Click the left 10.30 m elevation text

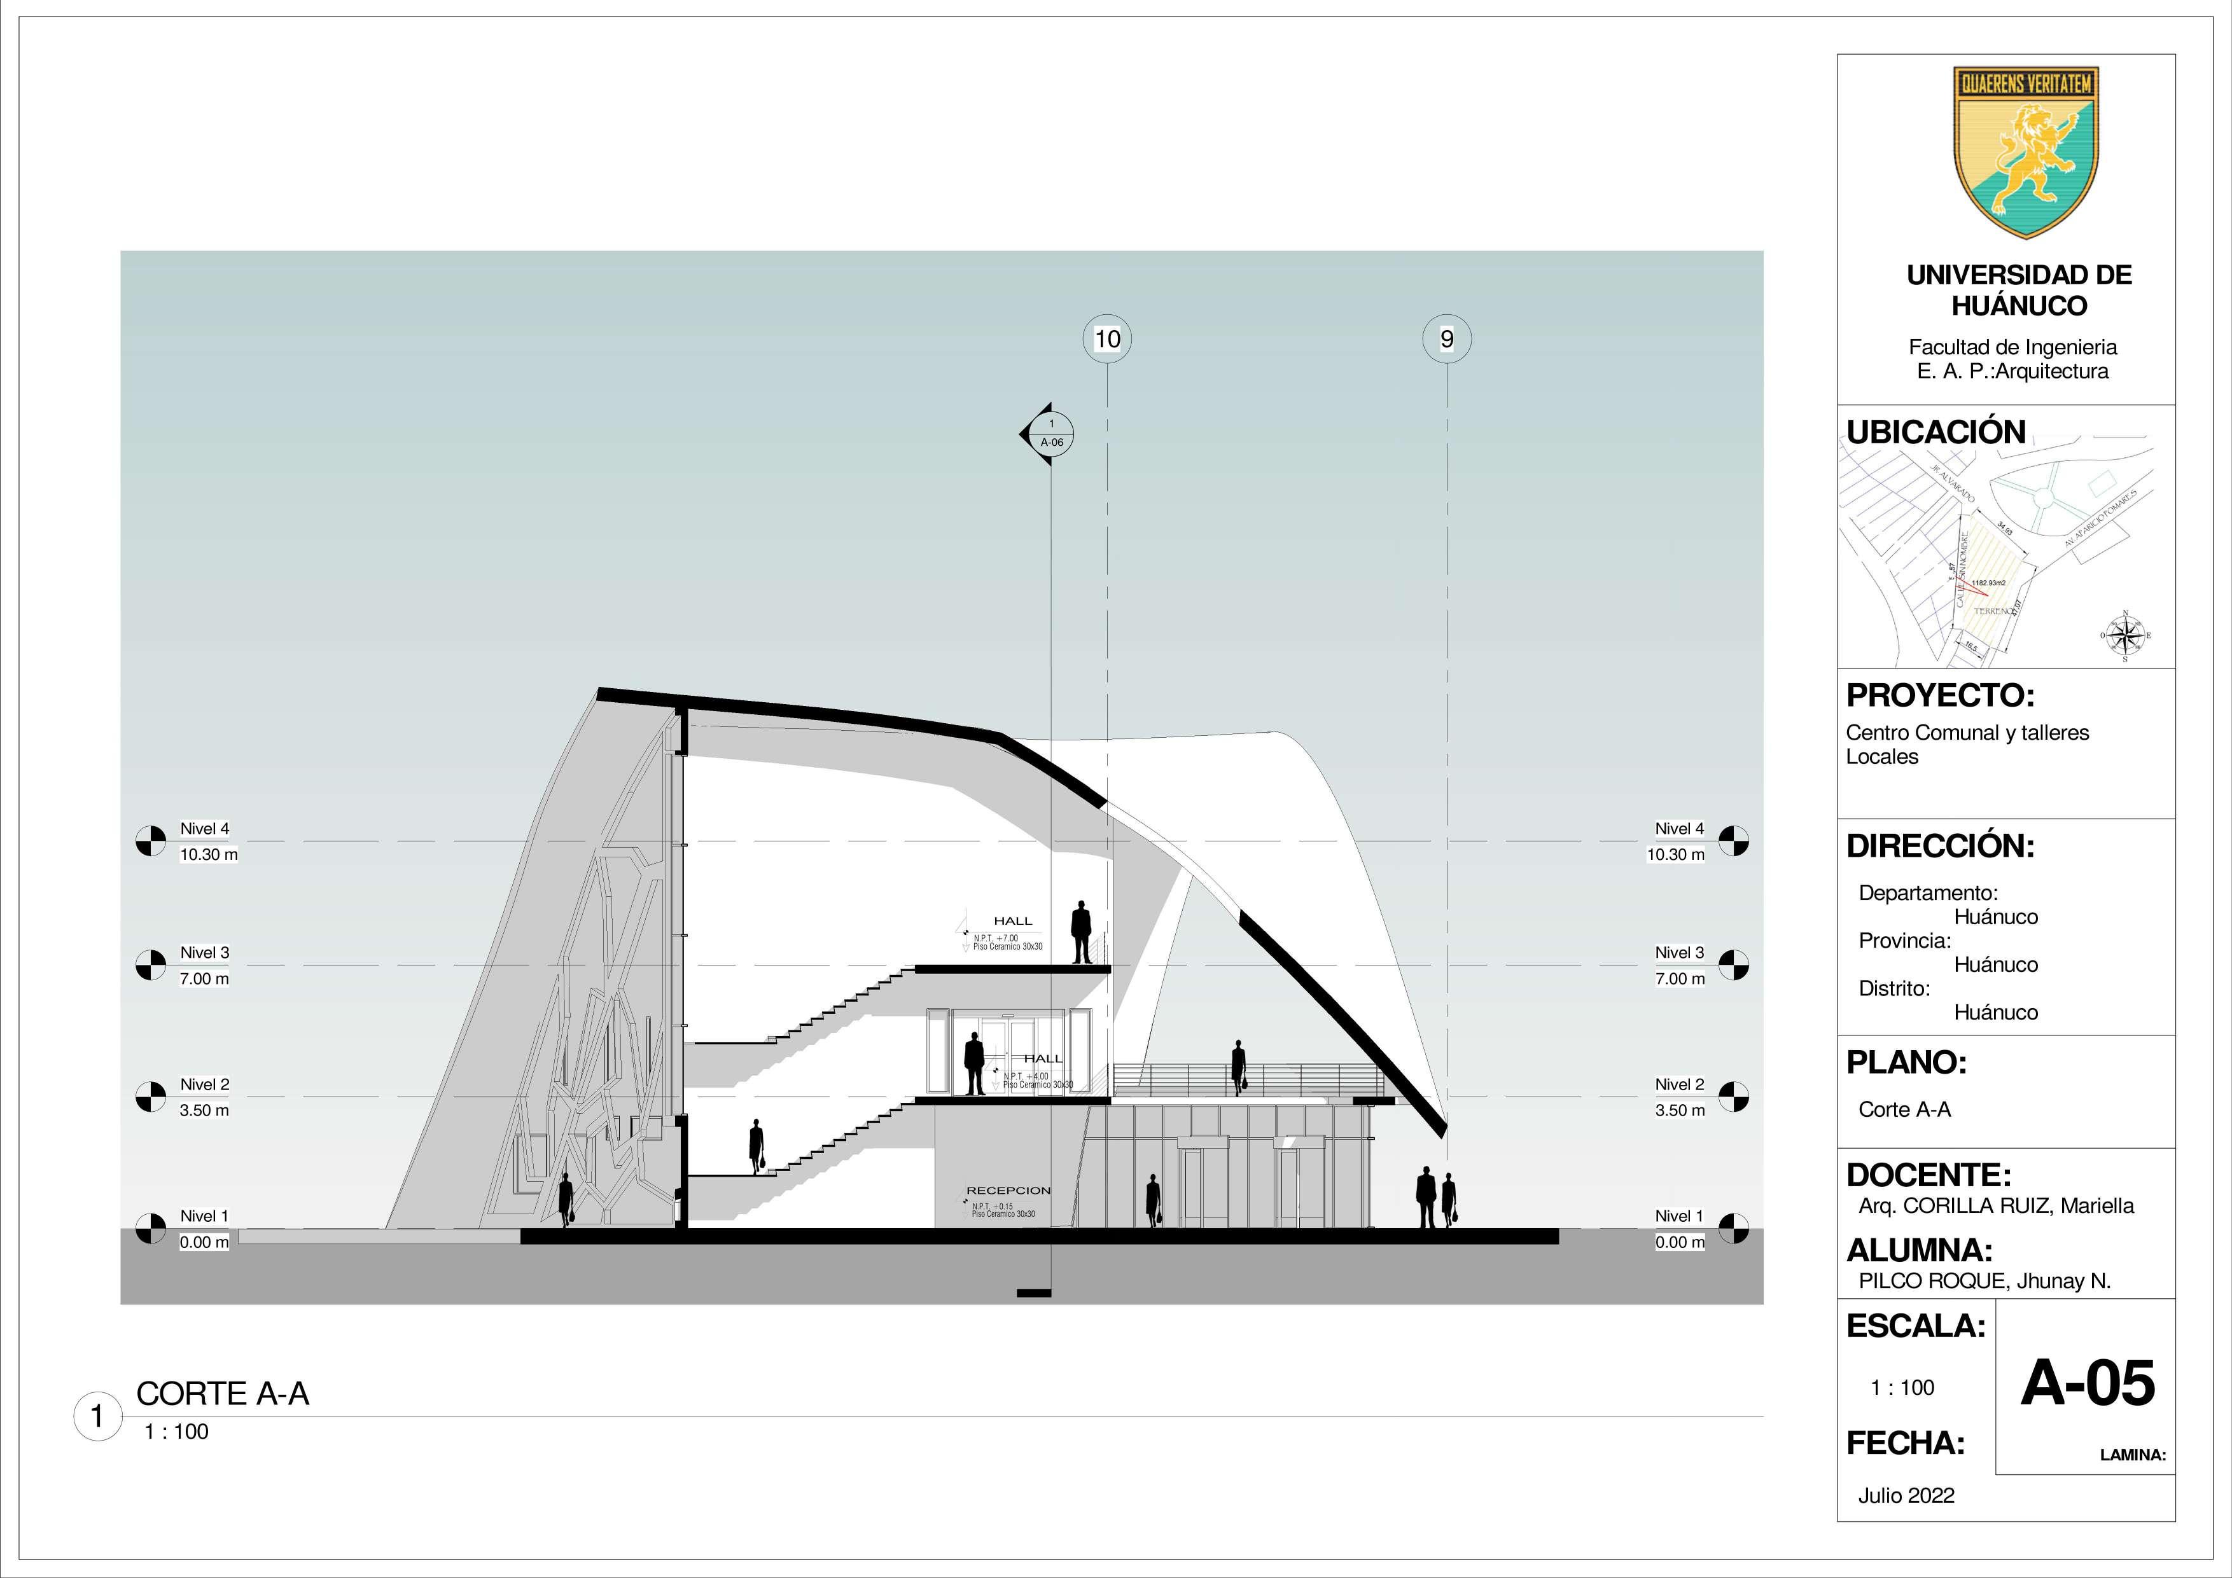pos(208,855)
